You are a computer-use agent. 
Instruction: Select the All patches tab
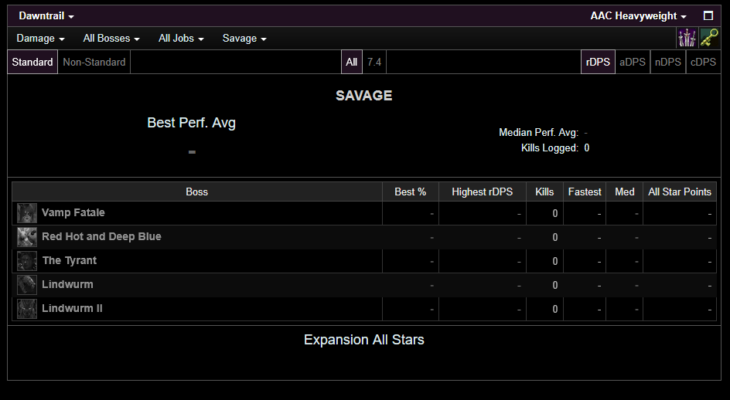(352, 62)
